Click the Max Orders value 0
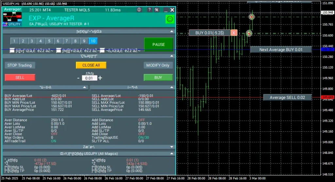 (52, 137)
